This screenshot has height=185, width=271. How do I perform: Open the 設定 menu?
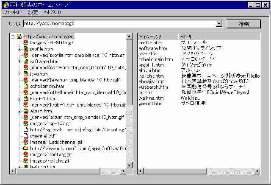point(33,12)
